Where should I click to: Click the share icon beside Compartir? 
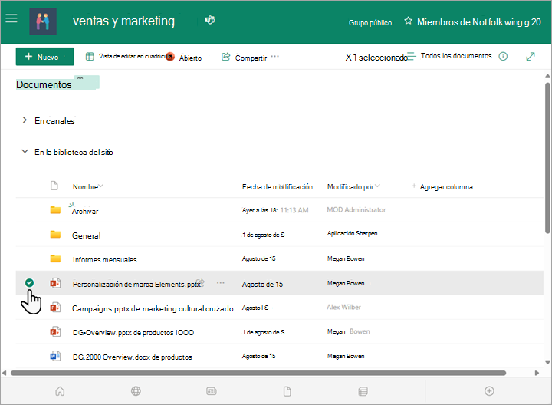tap(225, 56)
